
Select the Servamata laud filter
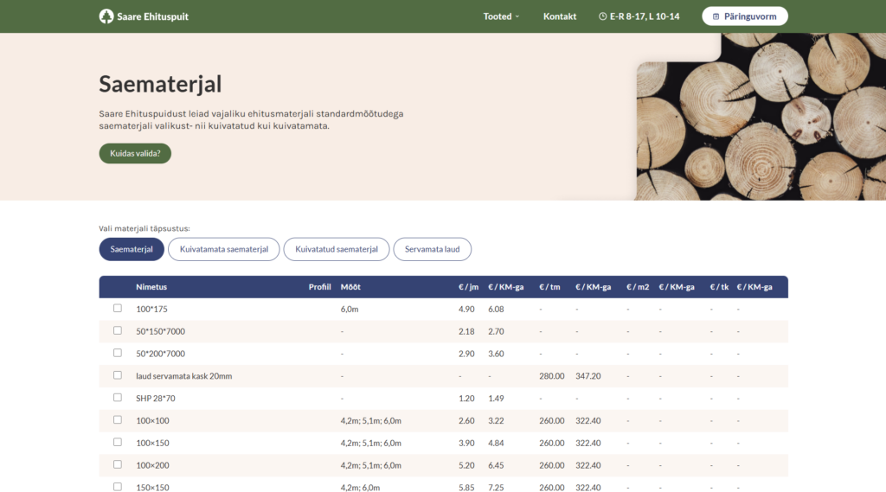[x=432, y=249]
